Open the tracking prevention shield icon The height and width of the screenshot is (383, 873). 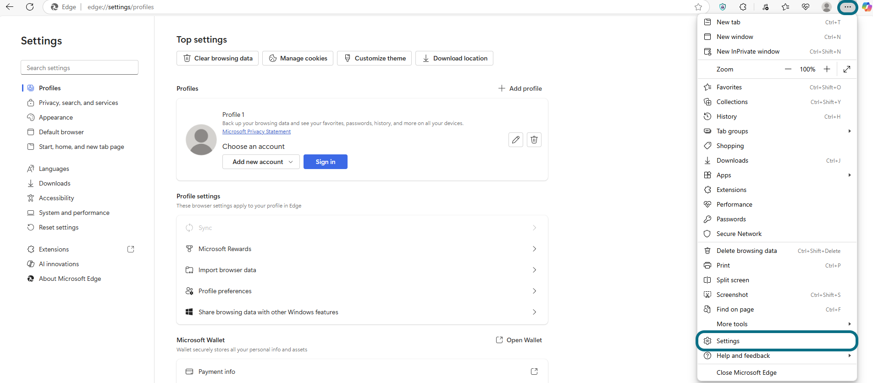point(723,7)
